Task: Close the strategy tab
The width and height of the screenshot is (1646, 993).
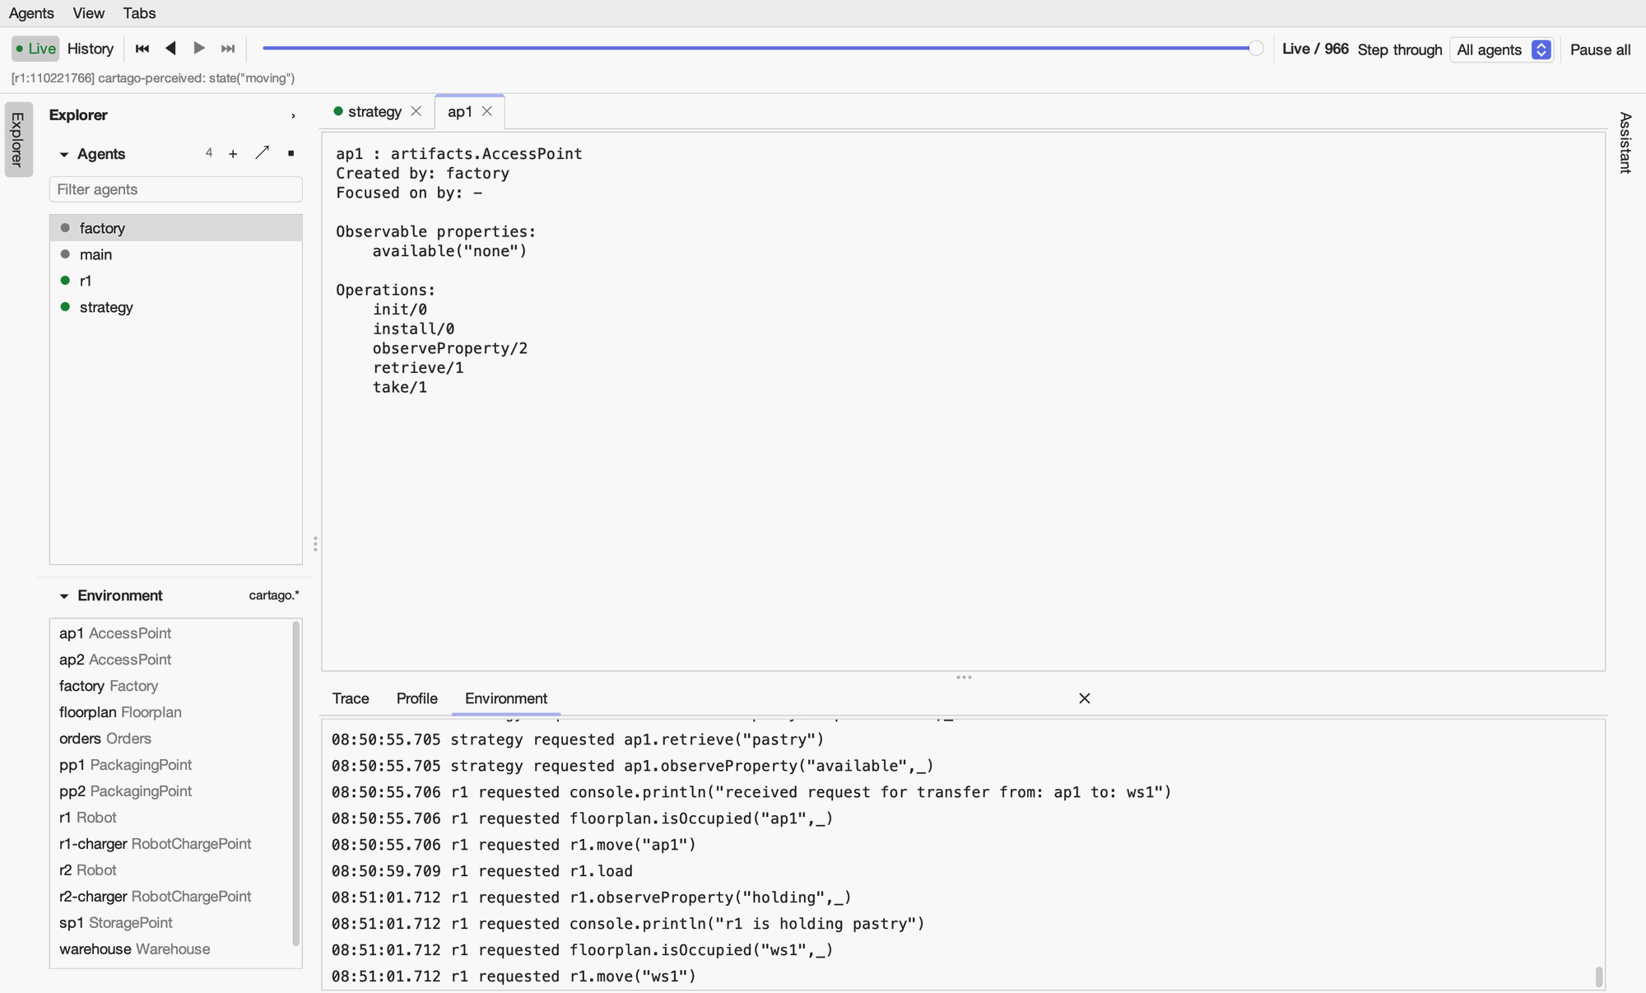Action: pyautogui.click(x=416, y=111)
